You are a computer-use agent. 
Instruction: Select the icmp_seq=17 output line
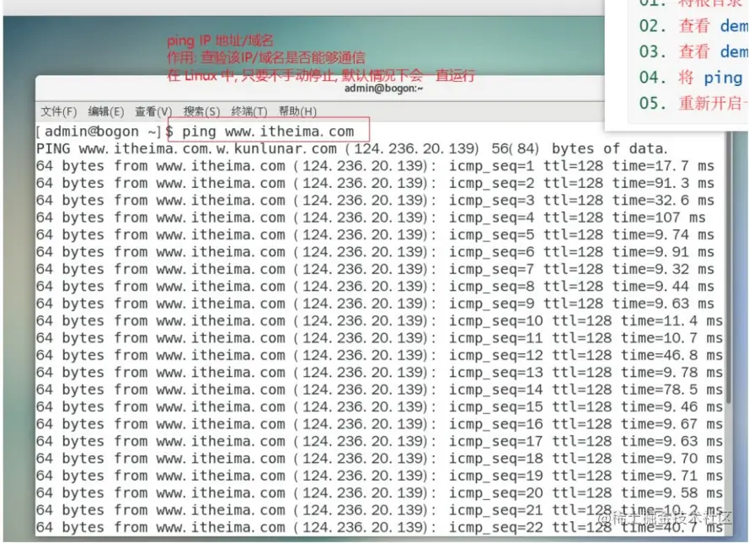point(379,441)
